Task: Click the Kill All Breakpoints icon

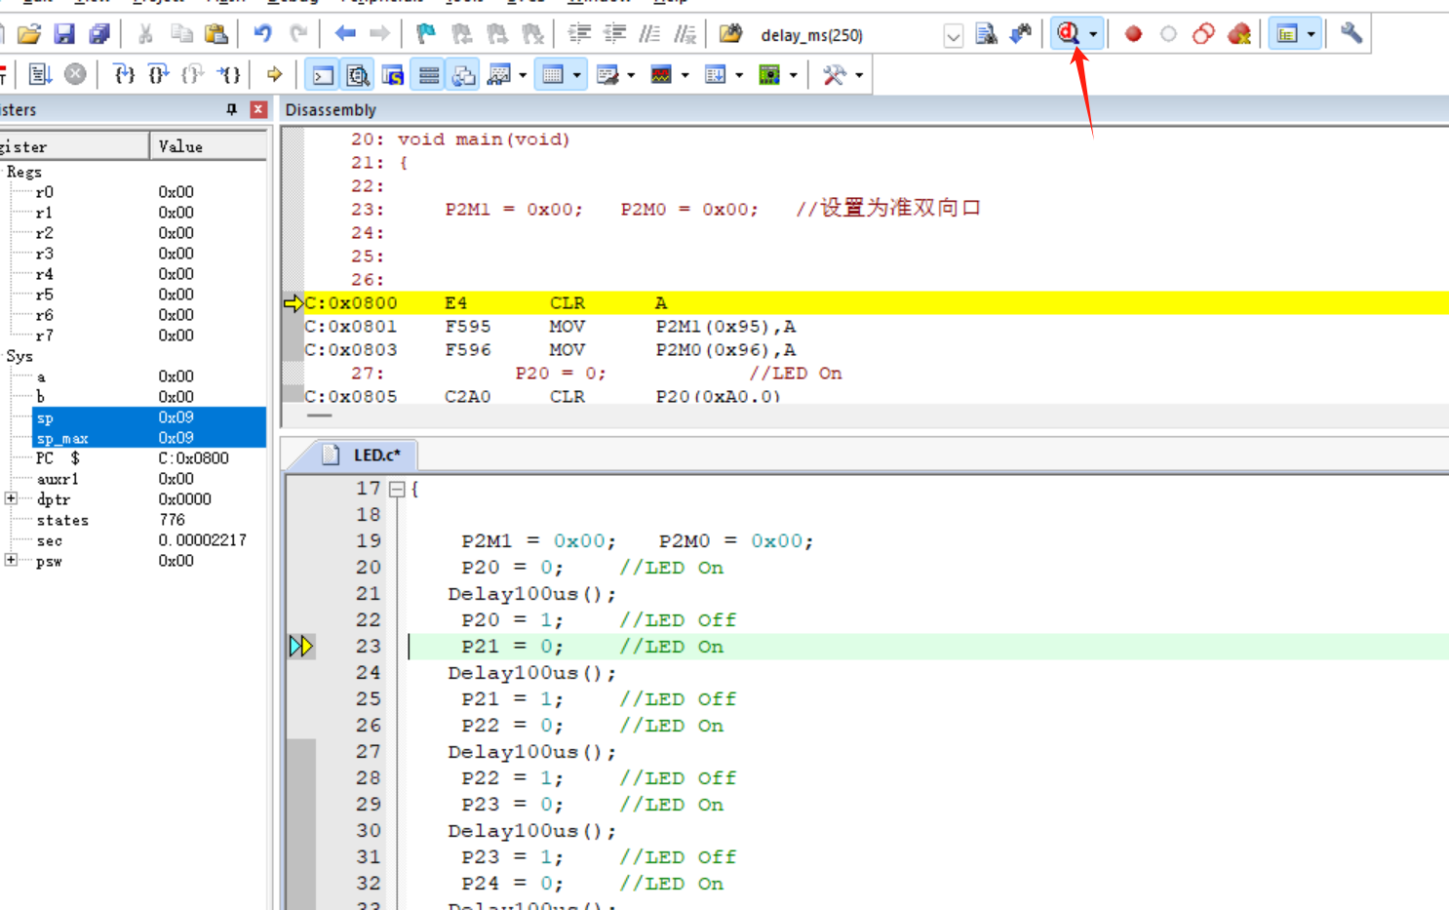Action: point(1239,34)
